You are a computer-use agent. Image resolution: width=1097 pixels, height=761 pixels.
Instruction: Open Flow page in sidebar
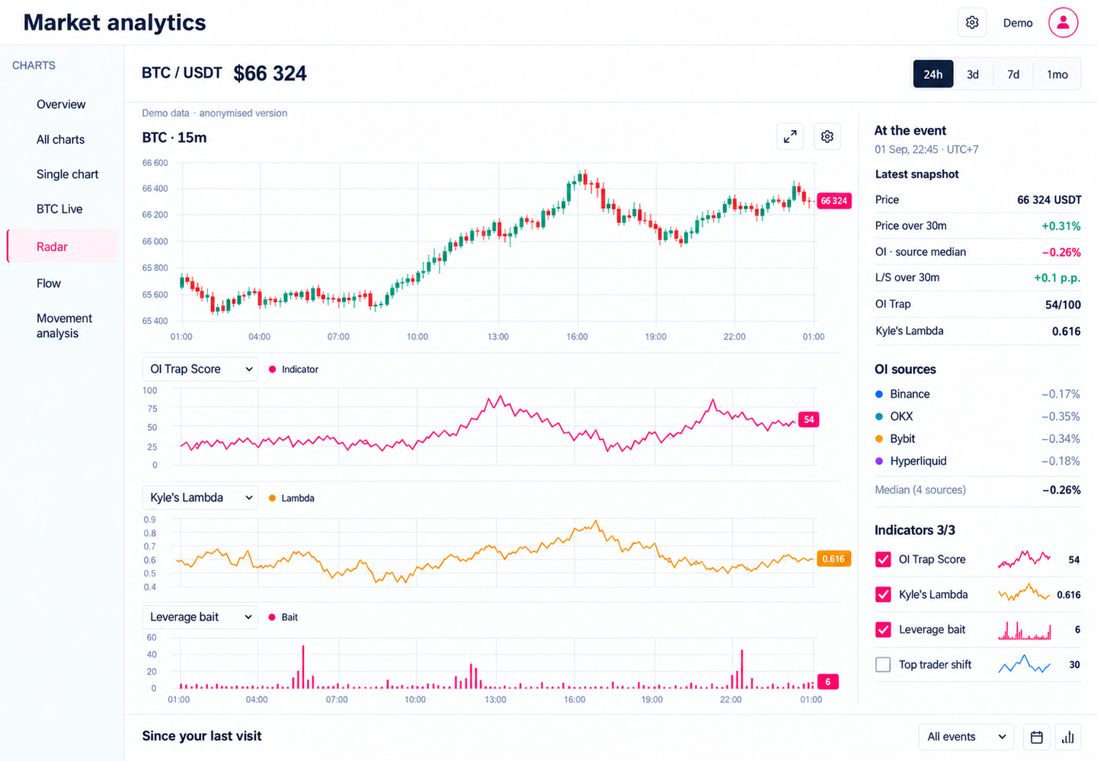click(x=49, y=283)
